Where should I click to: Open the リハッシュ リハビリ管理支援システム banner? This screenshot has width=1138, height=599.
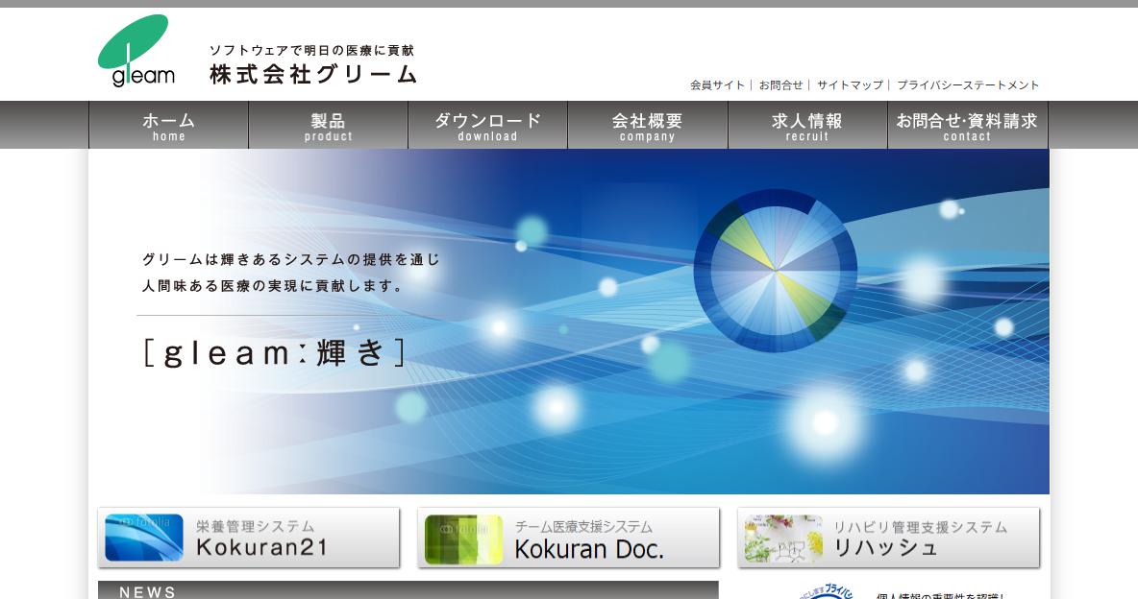[888, 538]
